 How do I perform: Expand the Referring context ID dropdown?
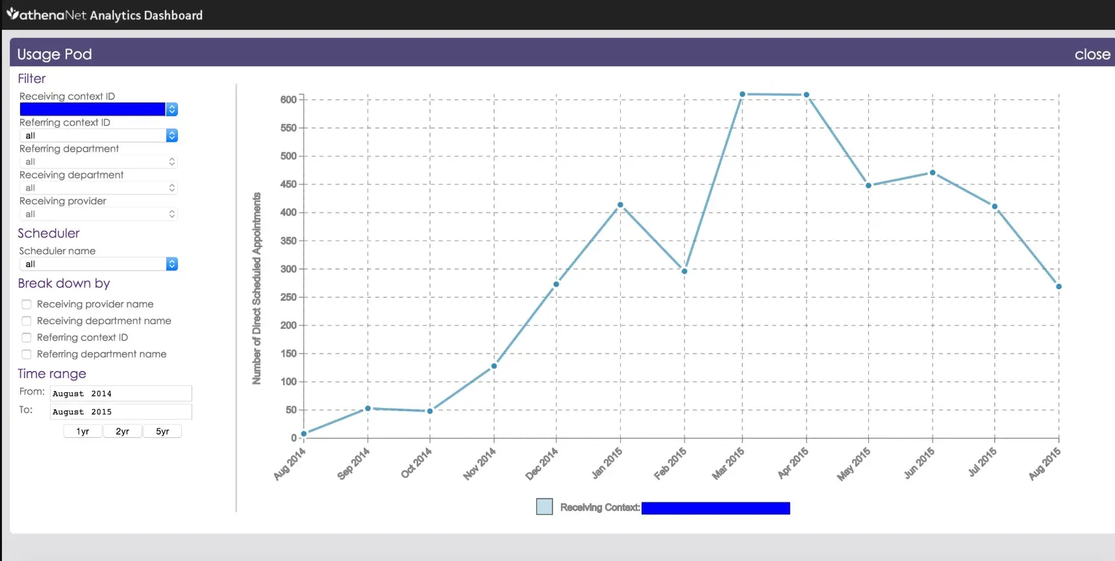tap(99, 136)
